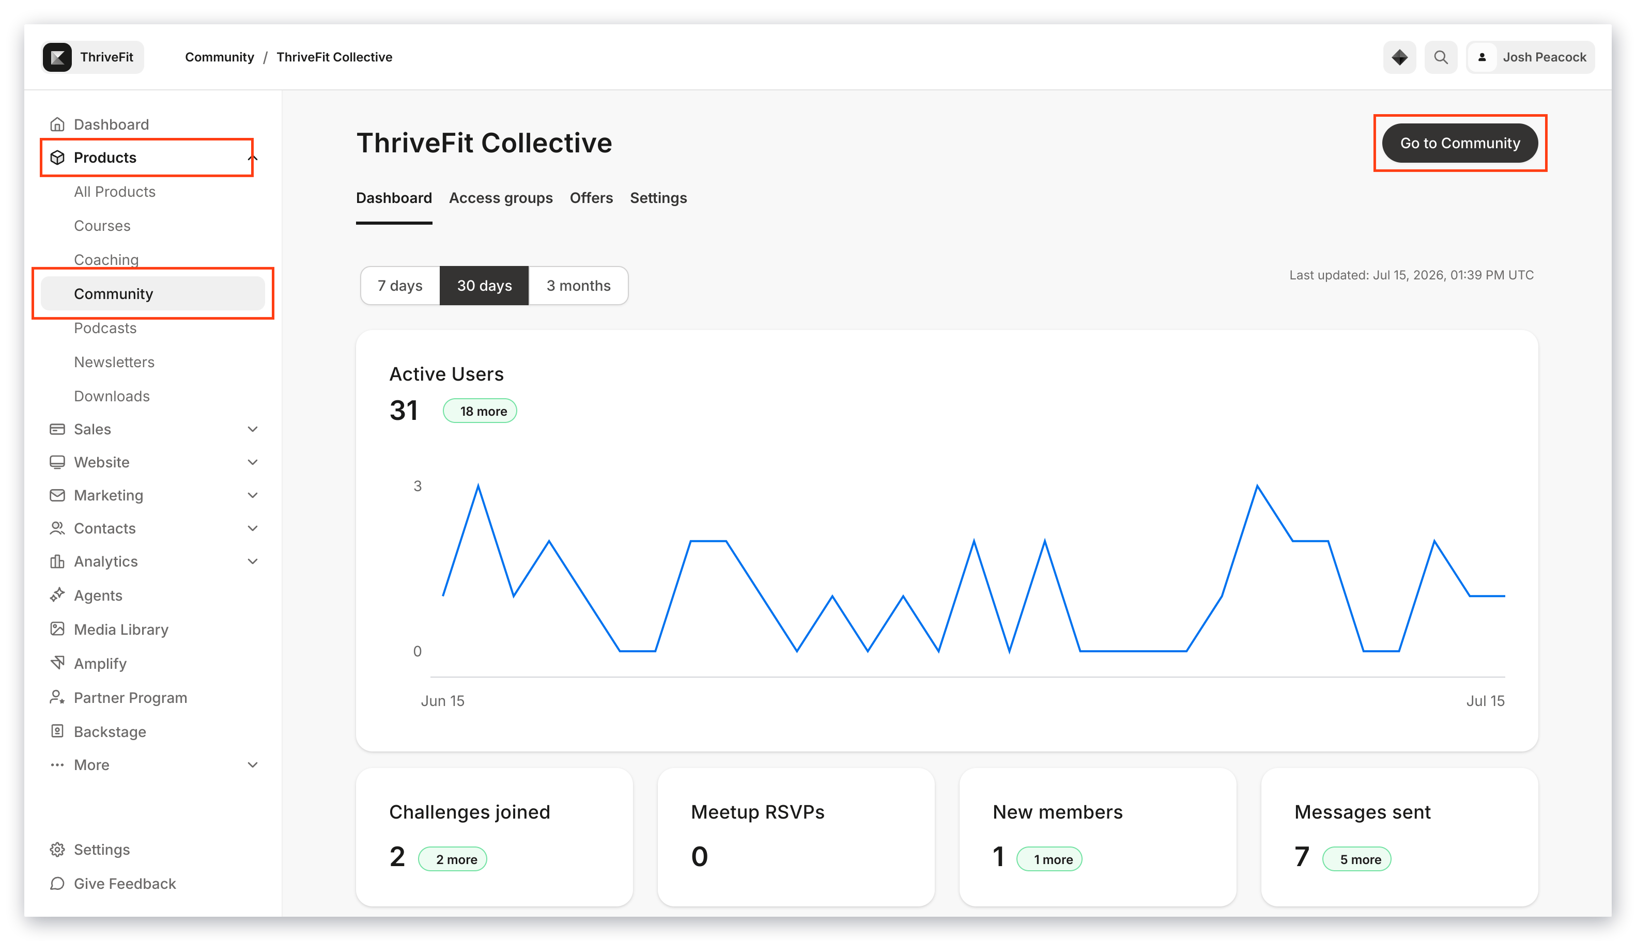Click the Marketing envelope icon
The width and height of the screenshot is (1636, 941).
[57, 495]
